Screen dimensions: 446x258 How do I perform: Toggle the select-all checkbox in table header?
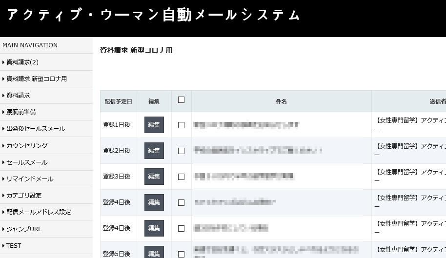coord(182,100)
